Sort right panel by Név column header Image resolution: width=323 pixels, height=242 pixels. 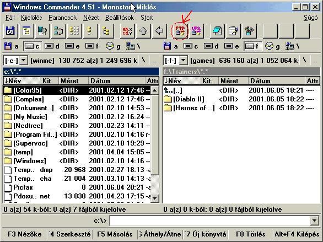coord(182,80)
